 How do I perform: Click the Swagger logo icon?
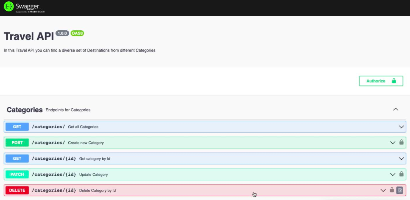[9, 7]
